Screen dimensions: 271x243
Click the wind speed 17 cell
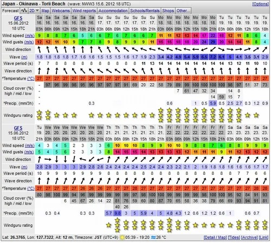tap(204, 36)
